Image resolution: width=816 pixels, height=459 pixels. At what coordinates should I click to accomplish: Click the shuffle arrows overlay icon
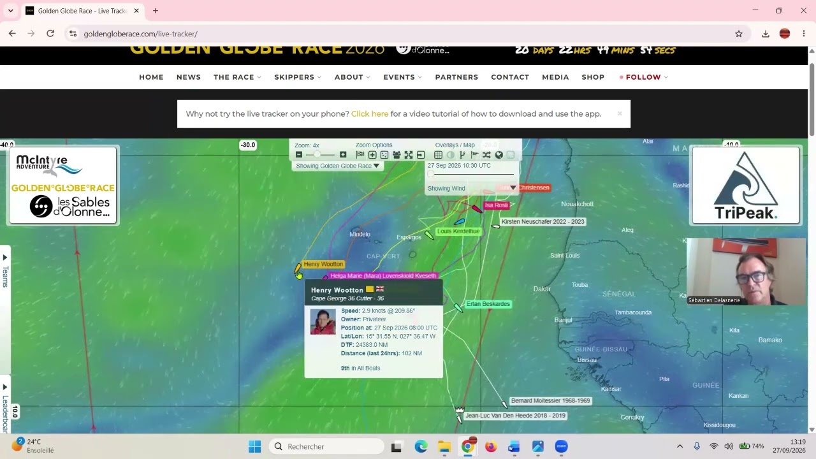(486, 155)
